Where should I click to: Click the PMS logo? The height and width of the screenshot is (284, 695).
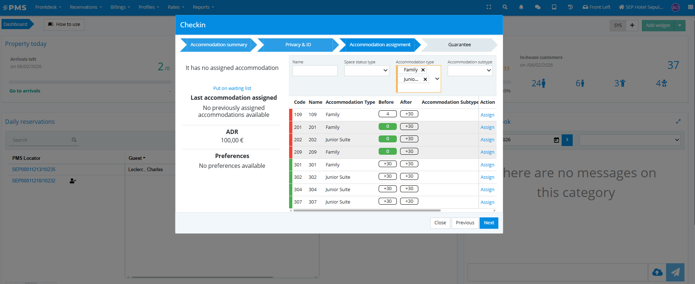pyautogui.click(x=15, y=7)
